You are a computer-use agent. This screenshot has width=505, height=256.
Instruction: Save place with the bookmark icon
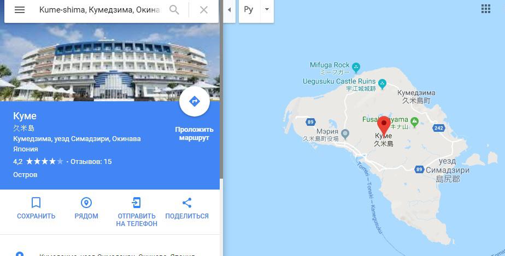36,203
